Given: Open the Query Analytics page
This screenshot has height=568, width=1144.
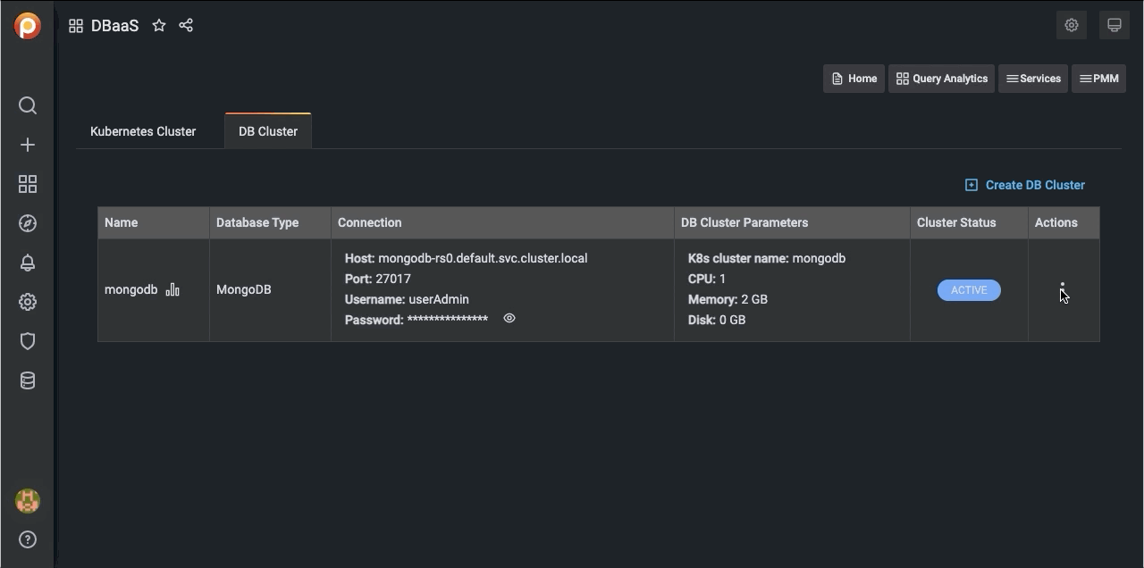Looking at the screenshot, I should 941,79.
